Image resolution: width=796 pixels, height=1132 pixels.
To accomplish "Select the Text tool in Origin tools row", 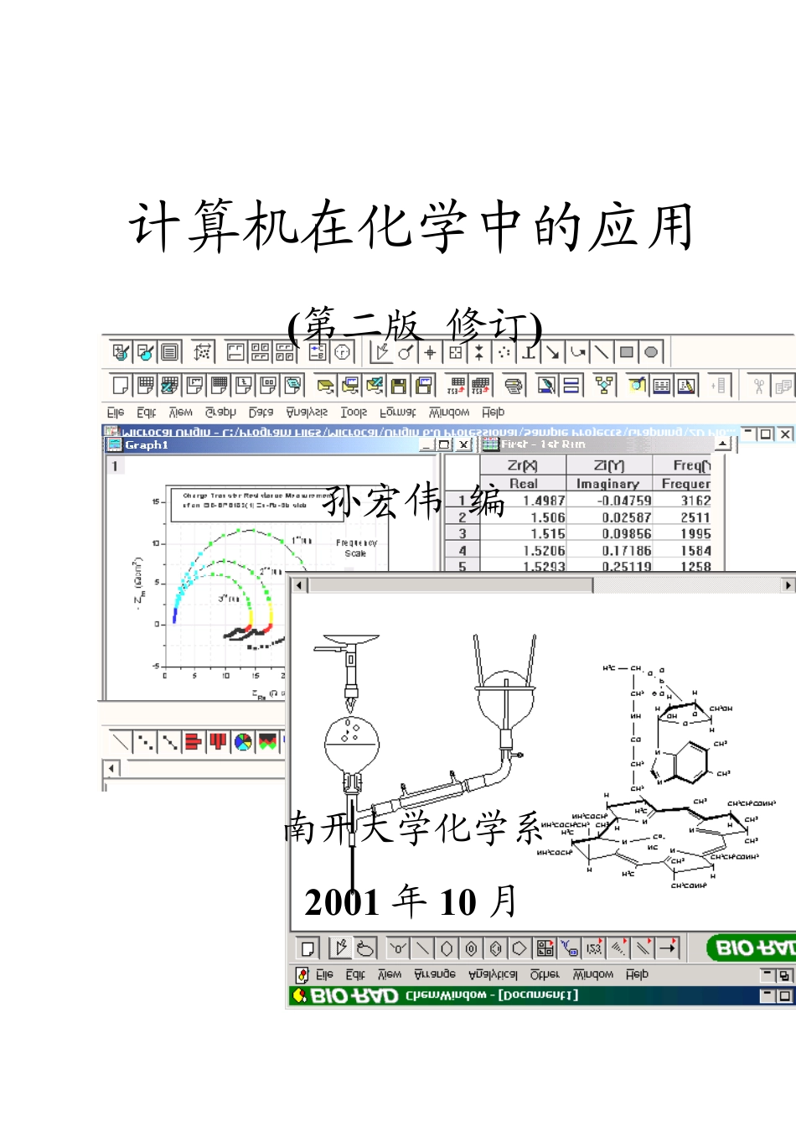I will (529, 352).
